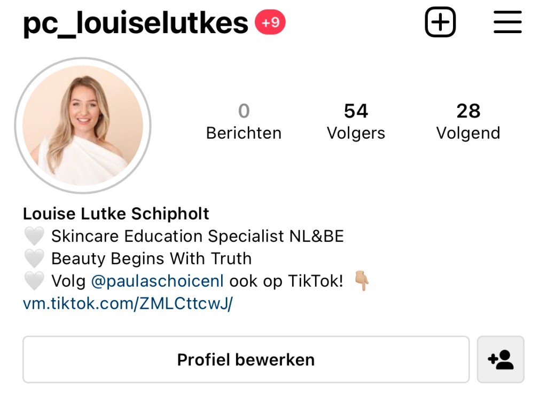Viewport: 547px width, 408px height.
Task: Tap the Skincare Education Specialist NL&BE text
Action: (198, 236)
